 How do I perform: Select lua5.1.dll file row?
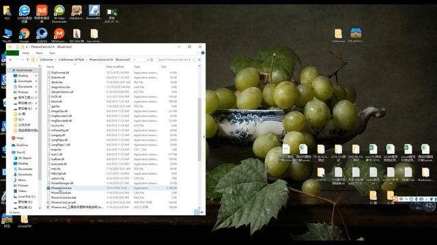[x=112, y=154]
